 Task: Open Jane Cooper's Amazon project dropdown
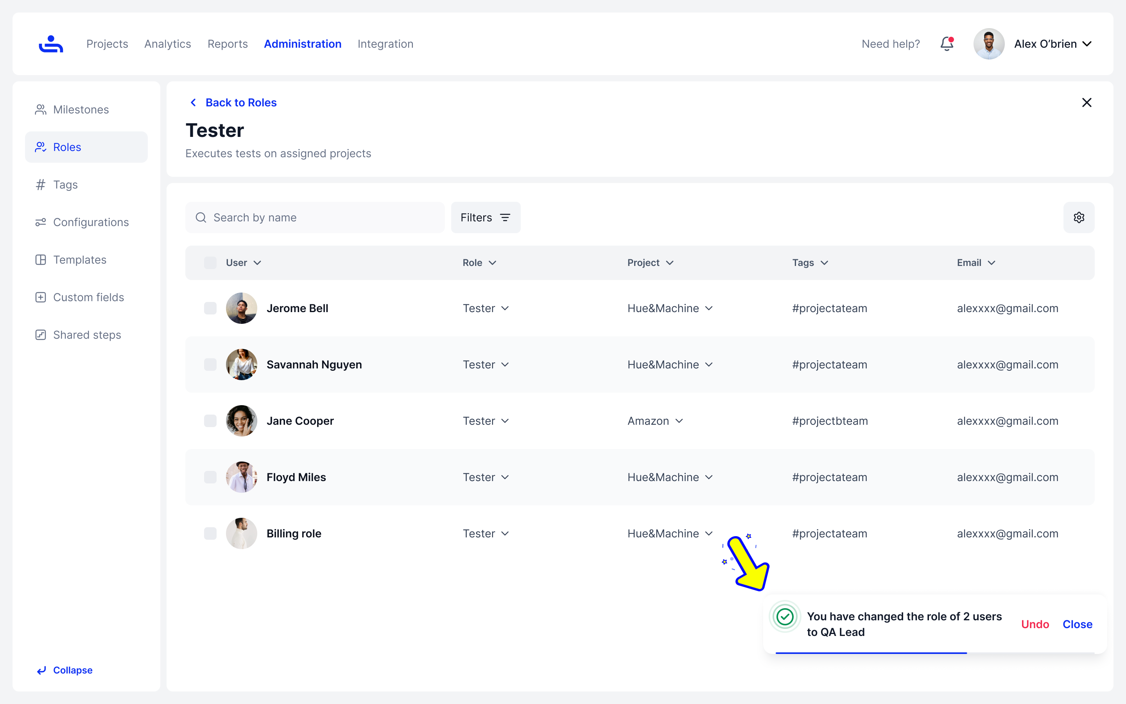[x=655, y=421]
